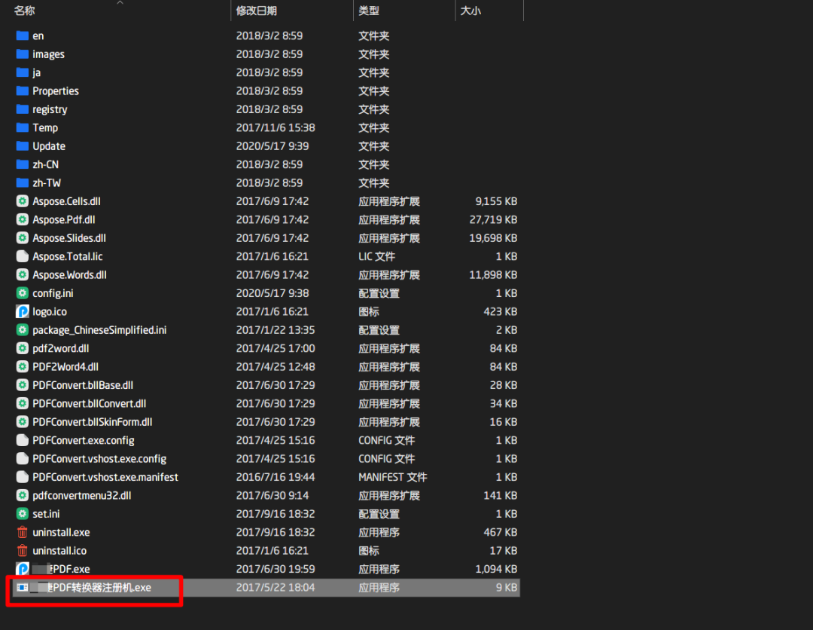813x630 pixels.
Task: Click the en folder icon
Action: click(x=23, y=36)
